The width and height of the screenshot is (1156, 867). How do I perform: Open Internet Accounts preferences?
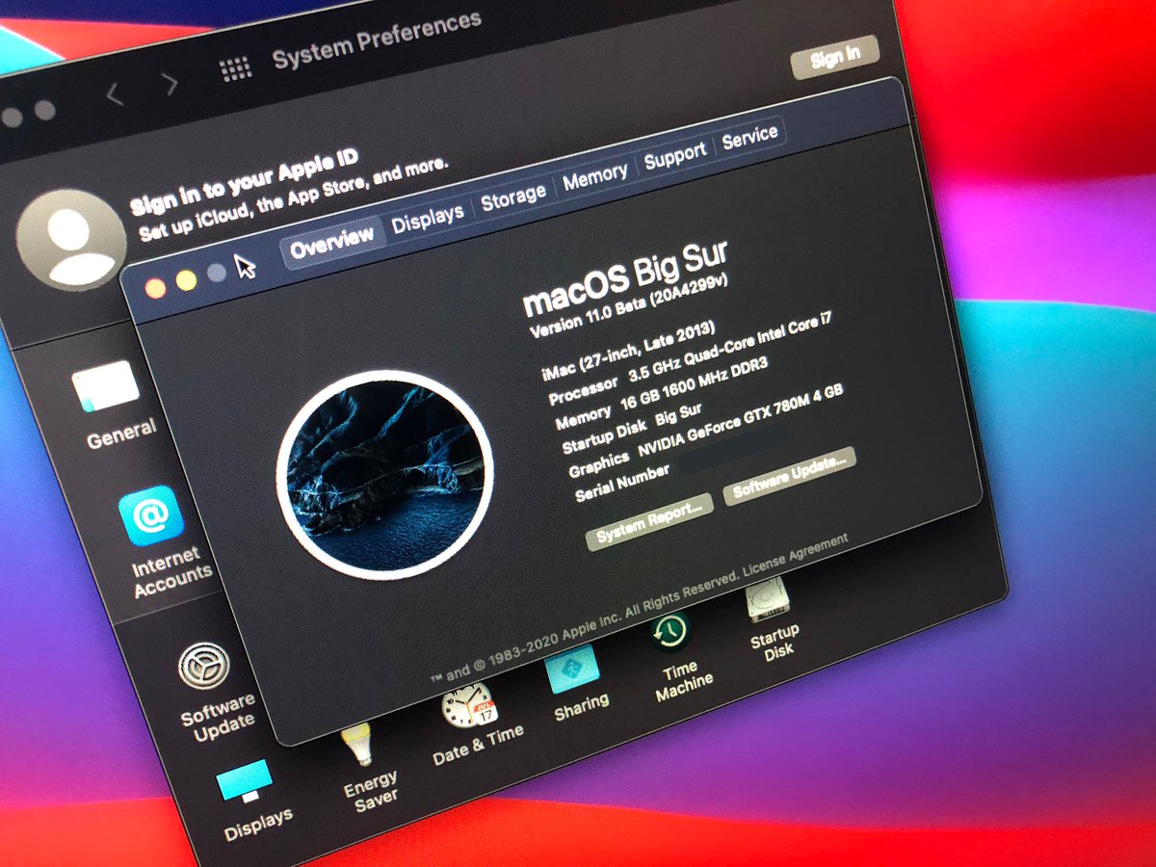(151, 516)
